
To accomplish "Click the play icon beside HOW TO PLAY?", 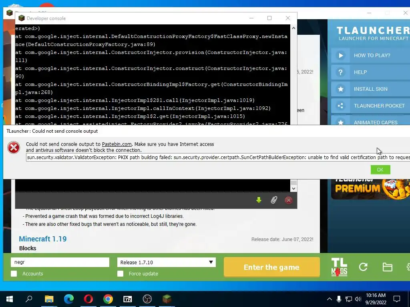I will 340,55.
